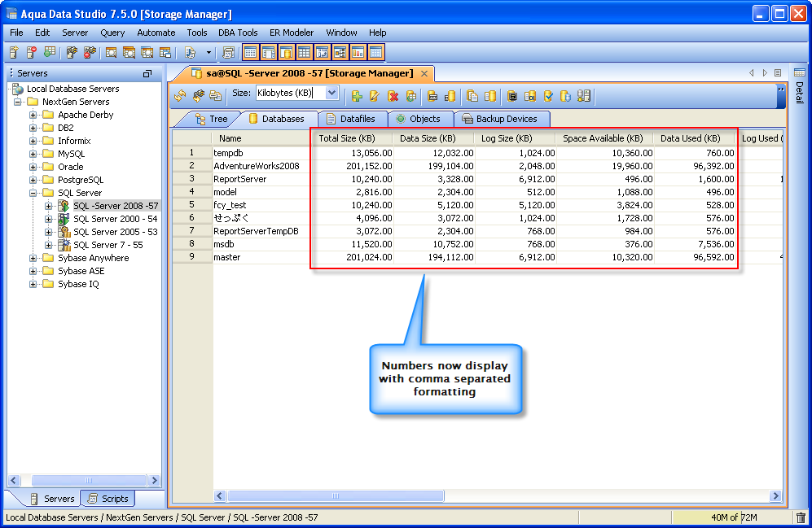The image size is (812, 528).
Task: Click the copy windows icon left of Size
Action: click(x=216, y=96)
